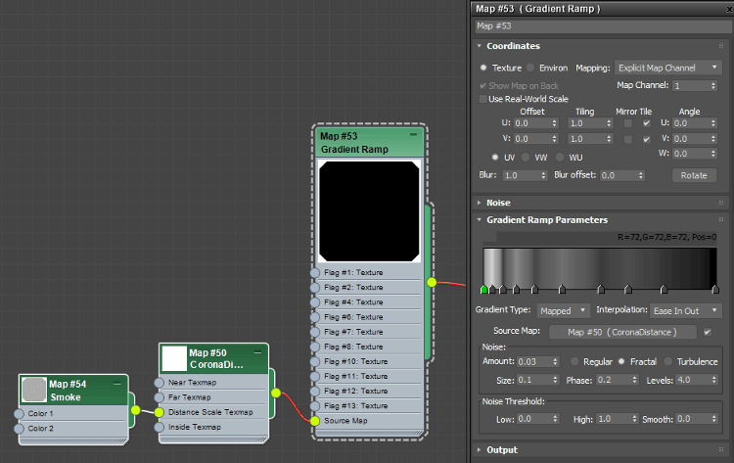Screen dimensions: 734x463
Task: Click the Rotate button
Action: click(x=694, y=175)
